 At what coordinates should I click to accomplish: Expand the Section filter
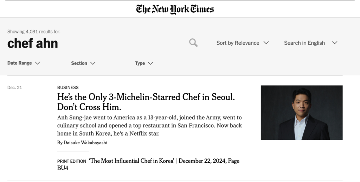83,63
